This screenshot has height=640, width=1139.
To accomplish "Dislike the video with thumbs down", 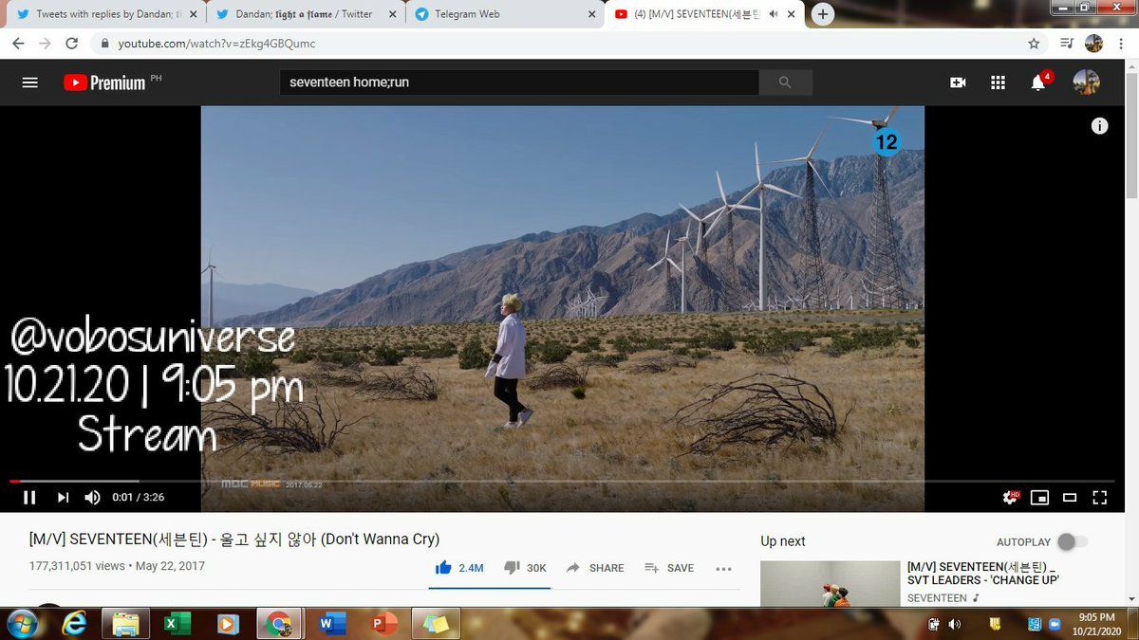I will click(x=525, y=568).
